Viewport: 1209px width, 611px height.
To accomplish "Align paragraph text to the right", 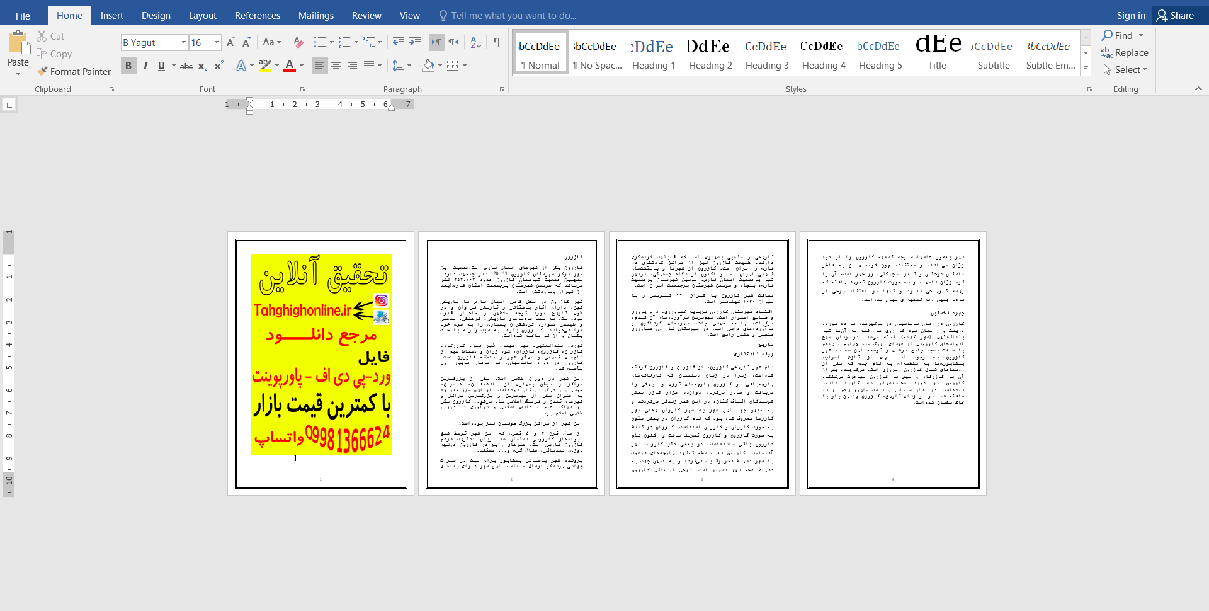I will coord(353,66).
